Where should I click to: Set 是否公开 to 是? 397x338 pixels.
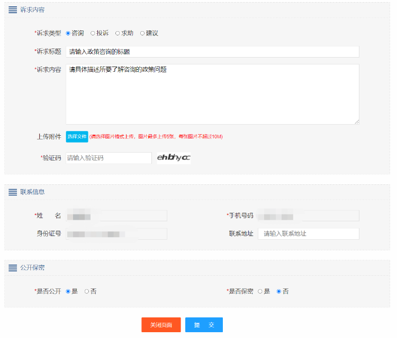pyautogui.click(x=68, y=291)
